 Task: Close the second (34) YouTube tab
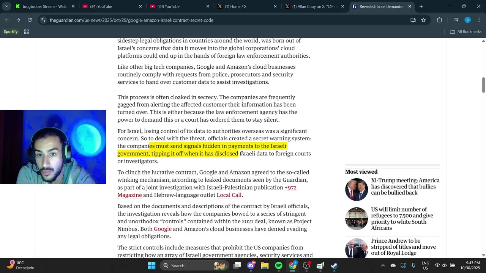tap(208, 6)
